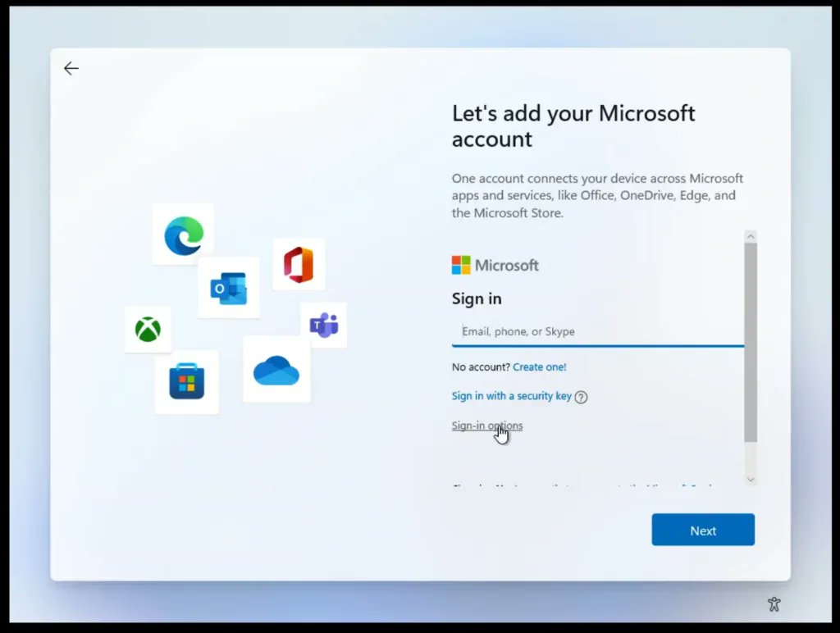840x633 pixels.
Task: Click the back arrow at top left
Action: click(71, 68)
